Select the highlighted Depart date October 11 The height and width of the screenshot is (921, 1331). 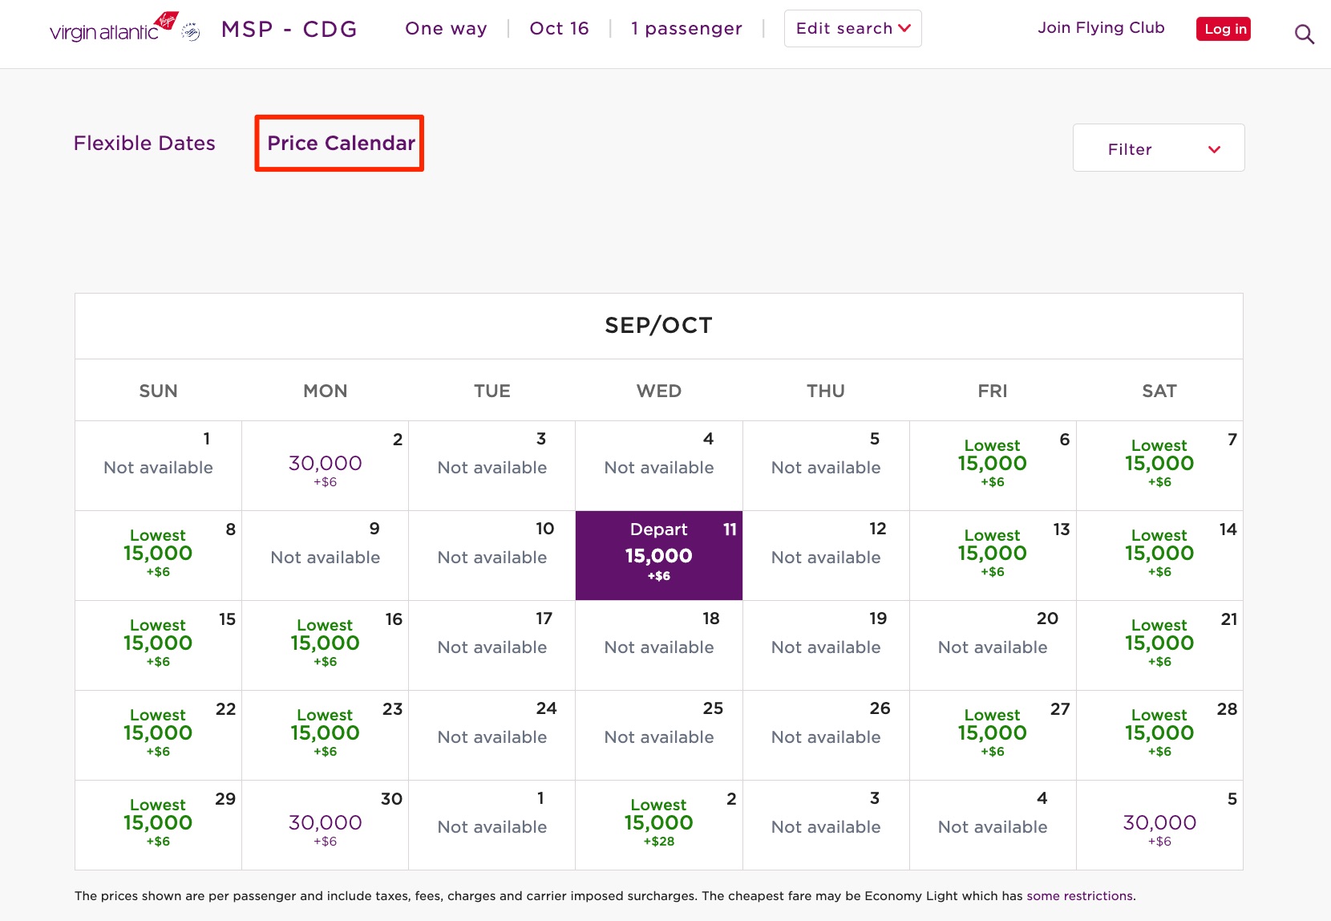(x=658, y=555)
